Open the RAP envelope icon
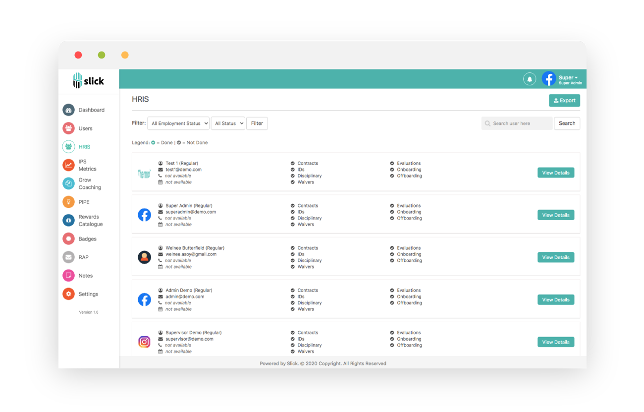This screenshot has height=412, width=644. pos(68,257)
